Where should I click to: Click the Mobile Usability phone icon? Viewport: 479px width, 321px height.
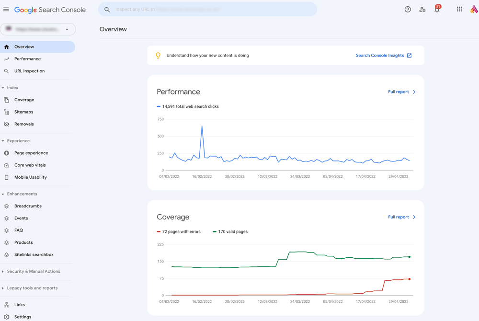click(6, 177)
